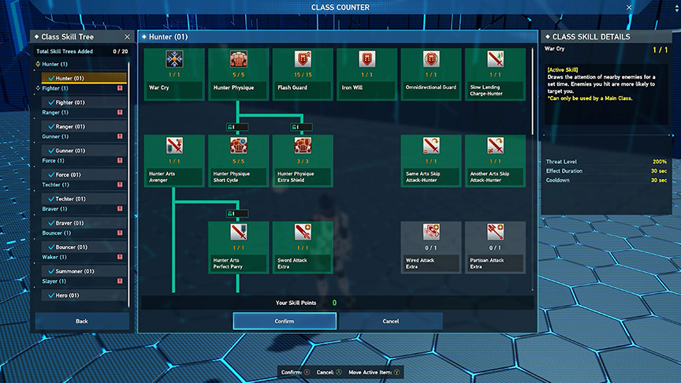Screen dimensions: 681x383
Task: Select Hunter (01) in skill tree list
Action: pos(69,78)
